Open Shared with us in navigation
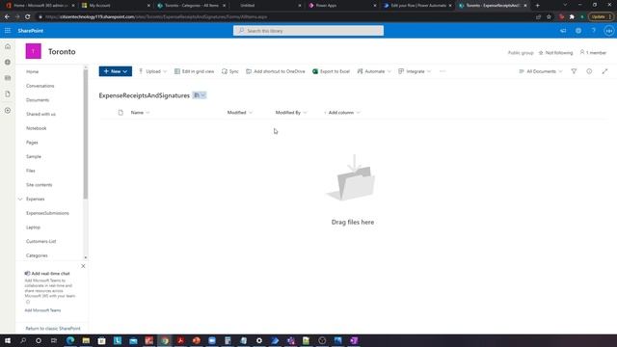The height and width of the screenshot is (347, 617). coord(40,114)
